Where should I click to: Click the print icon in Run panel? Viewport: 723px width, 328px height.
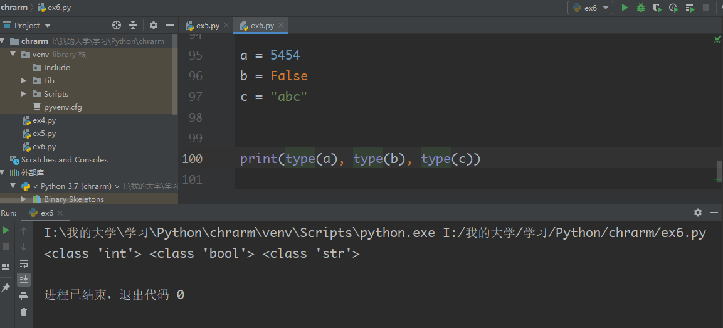(x=24, y=296)
